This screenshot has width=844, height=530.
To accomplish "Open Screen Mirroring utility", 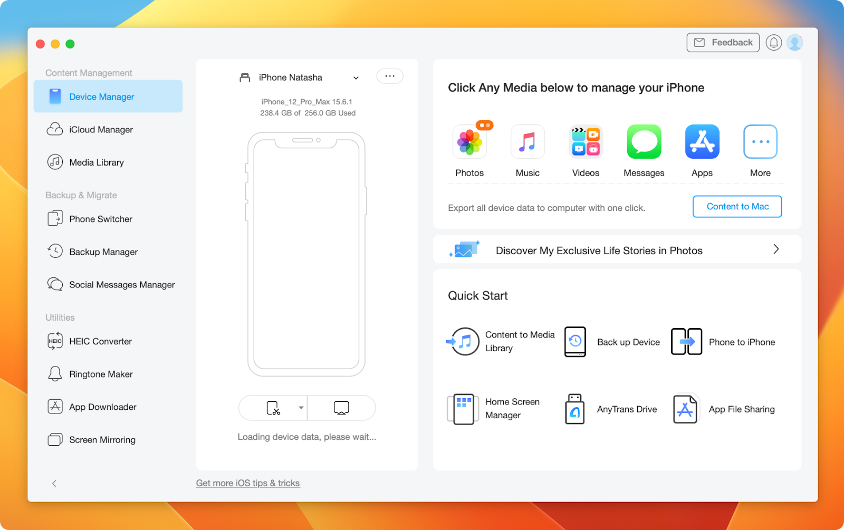I will click(108, 440).
